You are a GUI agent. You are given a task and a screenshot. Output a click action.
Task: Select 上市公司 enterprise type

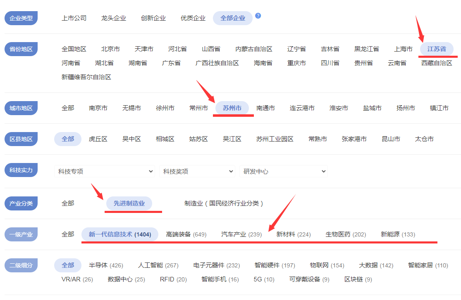(x=74, y=18)
